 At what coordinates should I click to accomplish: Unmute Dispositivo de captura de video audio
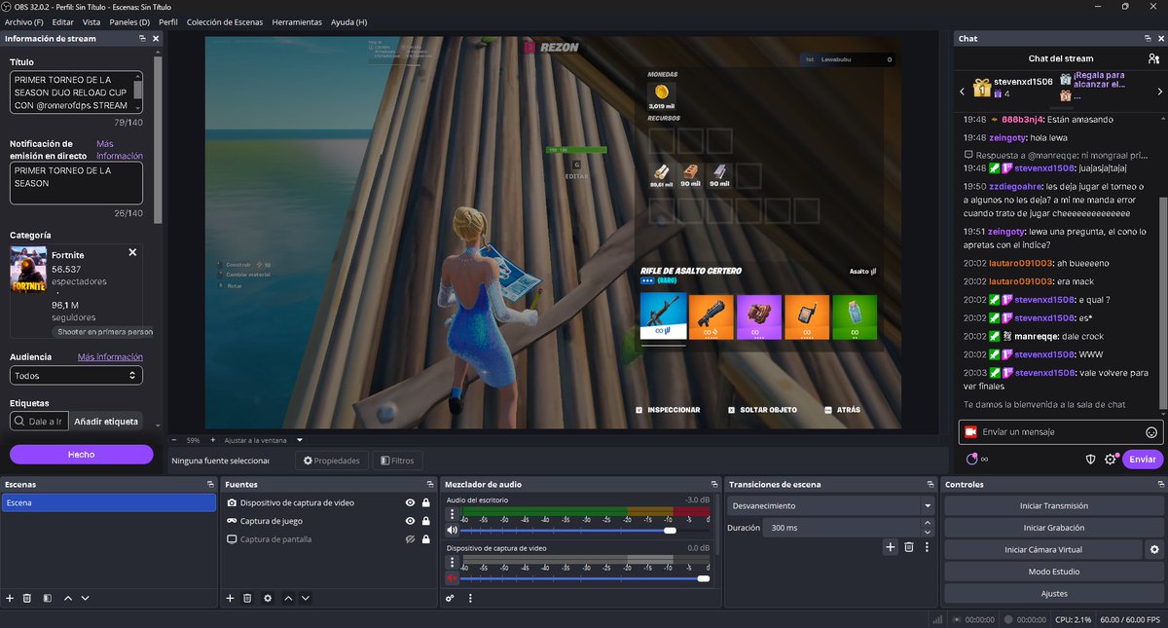[452, 578]
